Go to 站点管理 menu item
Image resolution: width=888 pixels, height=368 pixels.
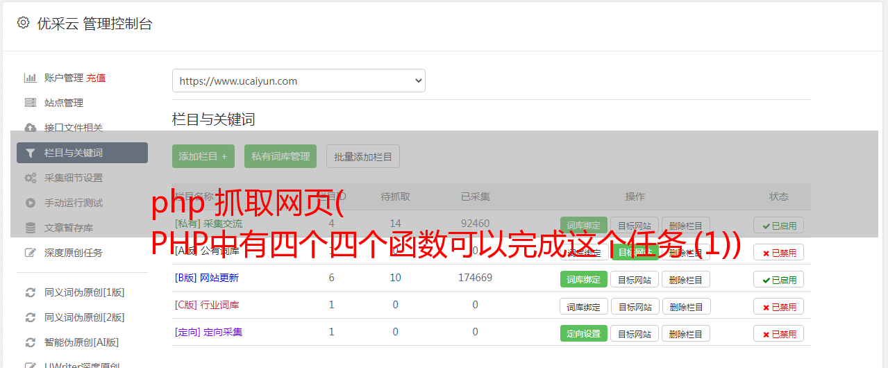click(64, 103)
